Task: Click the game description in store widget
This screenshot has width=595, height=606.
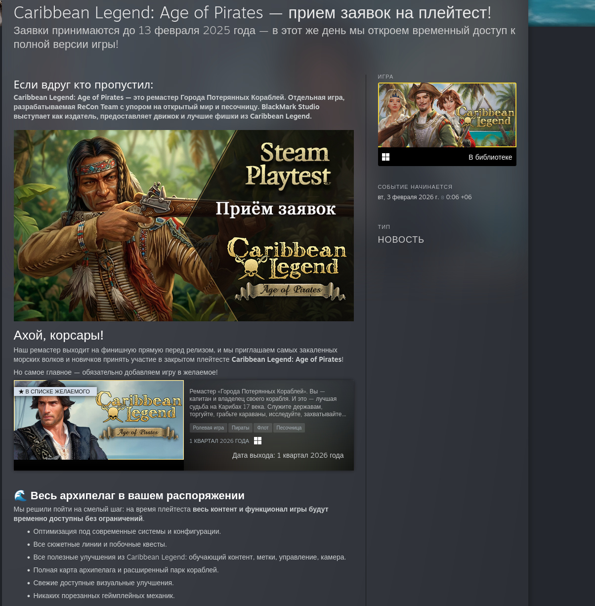Action: coord(268,403)
